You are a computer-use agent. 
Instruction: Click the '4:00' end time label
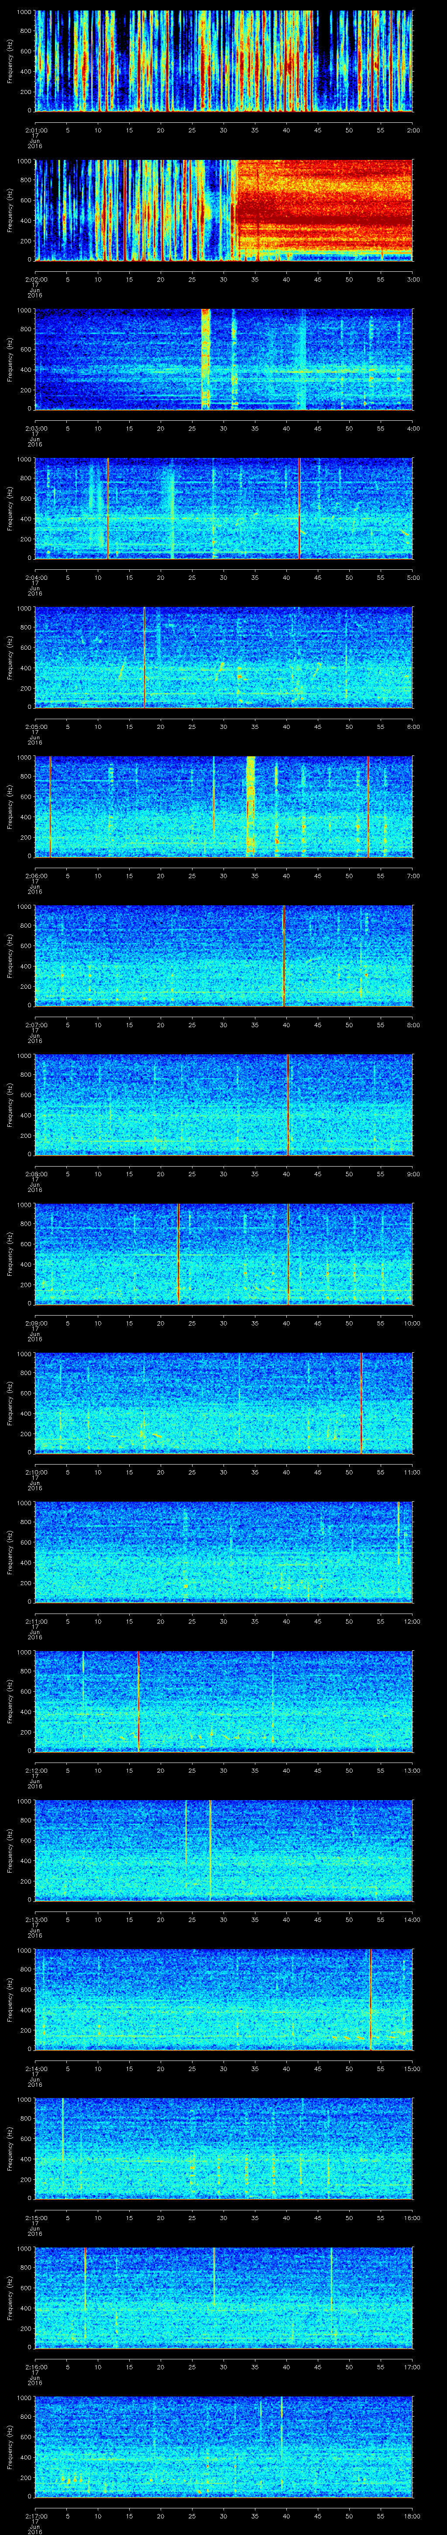tap(413, 428)
